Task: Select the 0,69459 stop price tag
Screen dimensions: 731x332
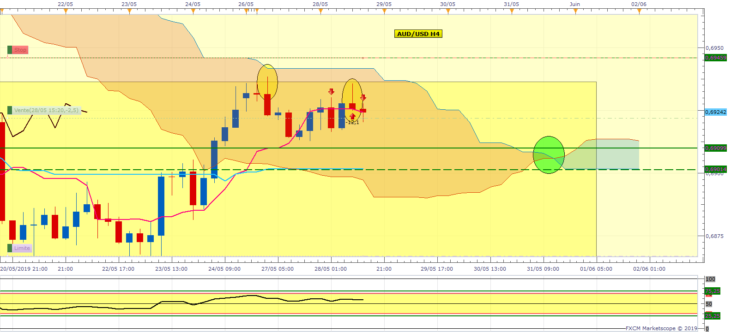Action: (x=715, y=58)
